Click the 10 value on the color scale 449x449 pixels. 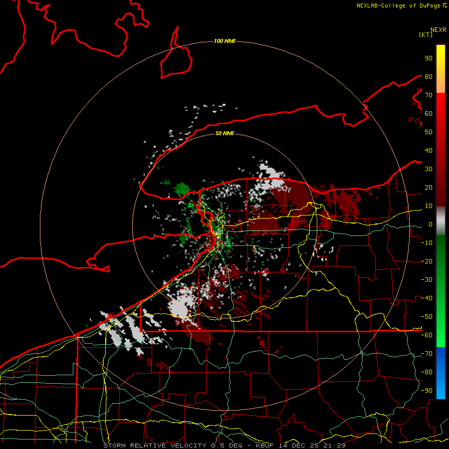click(429, 206)
